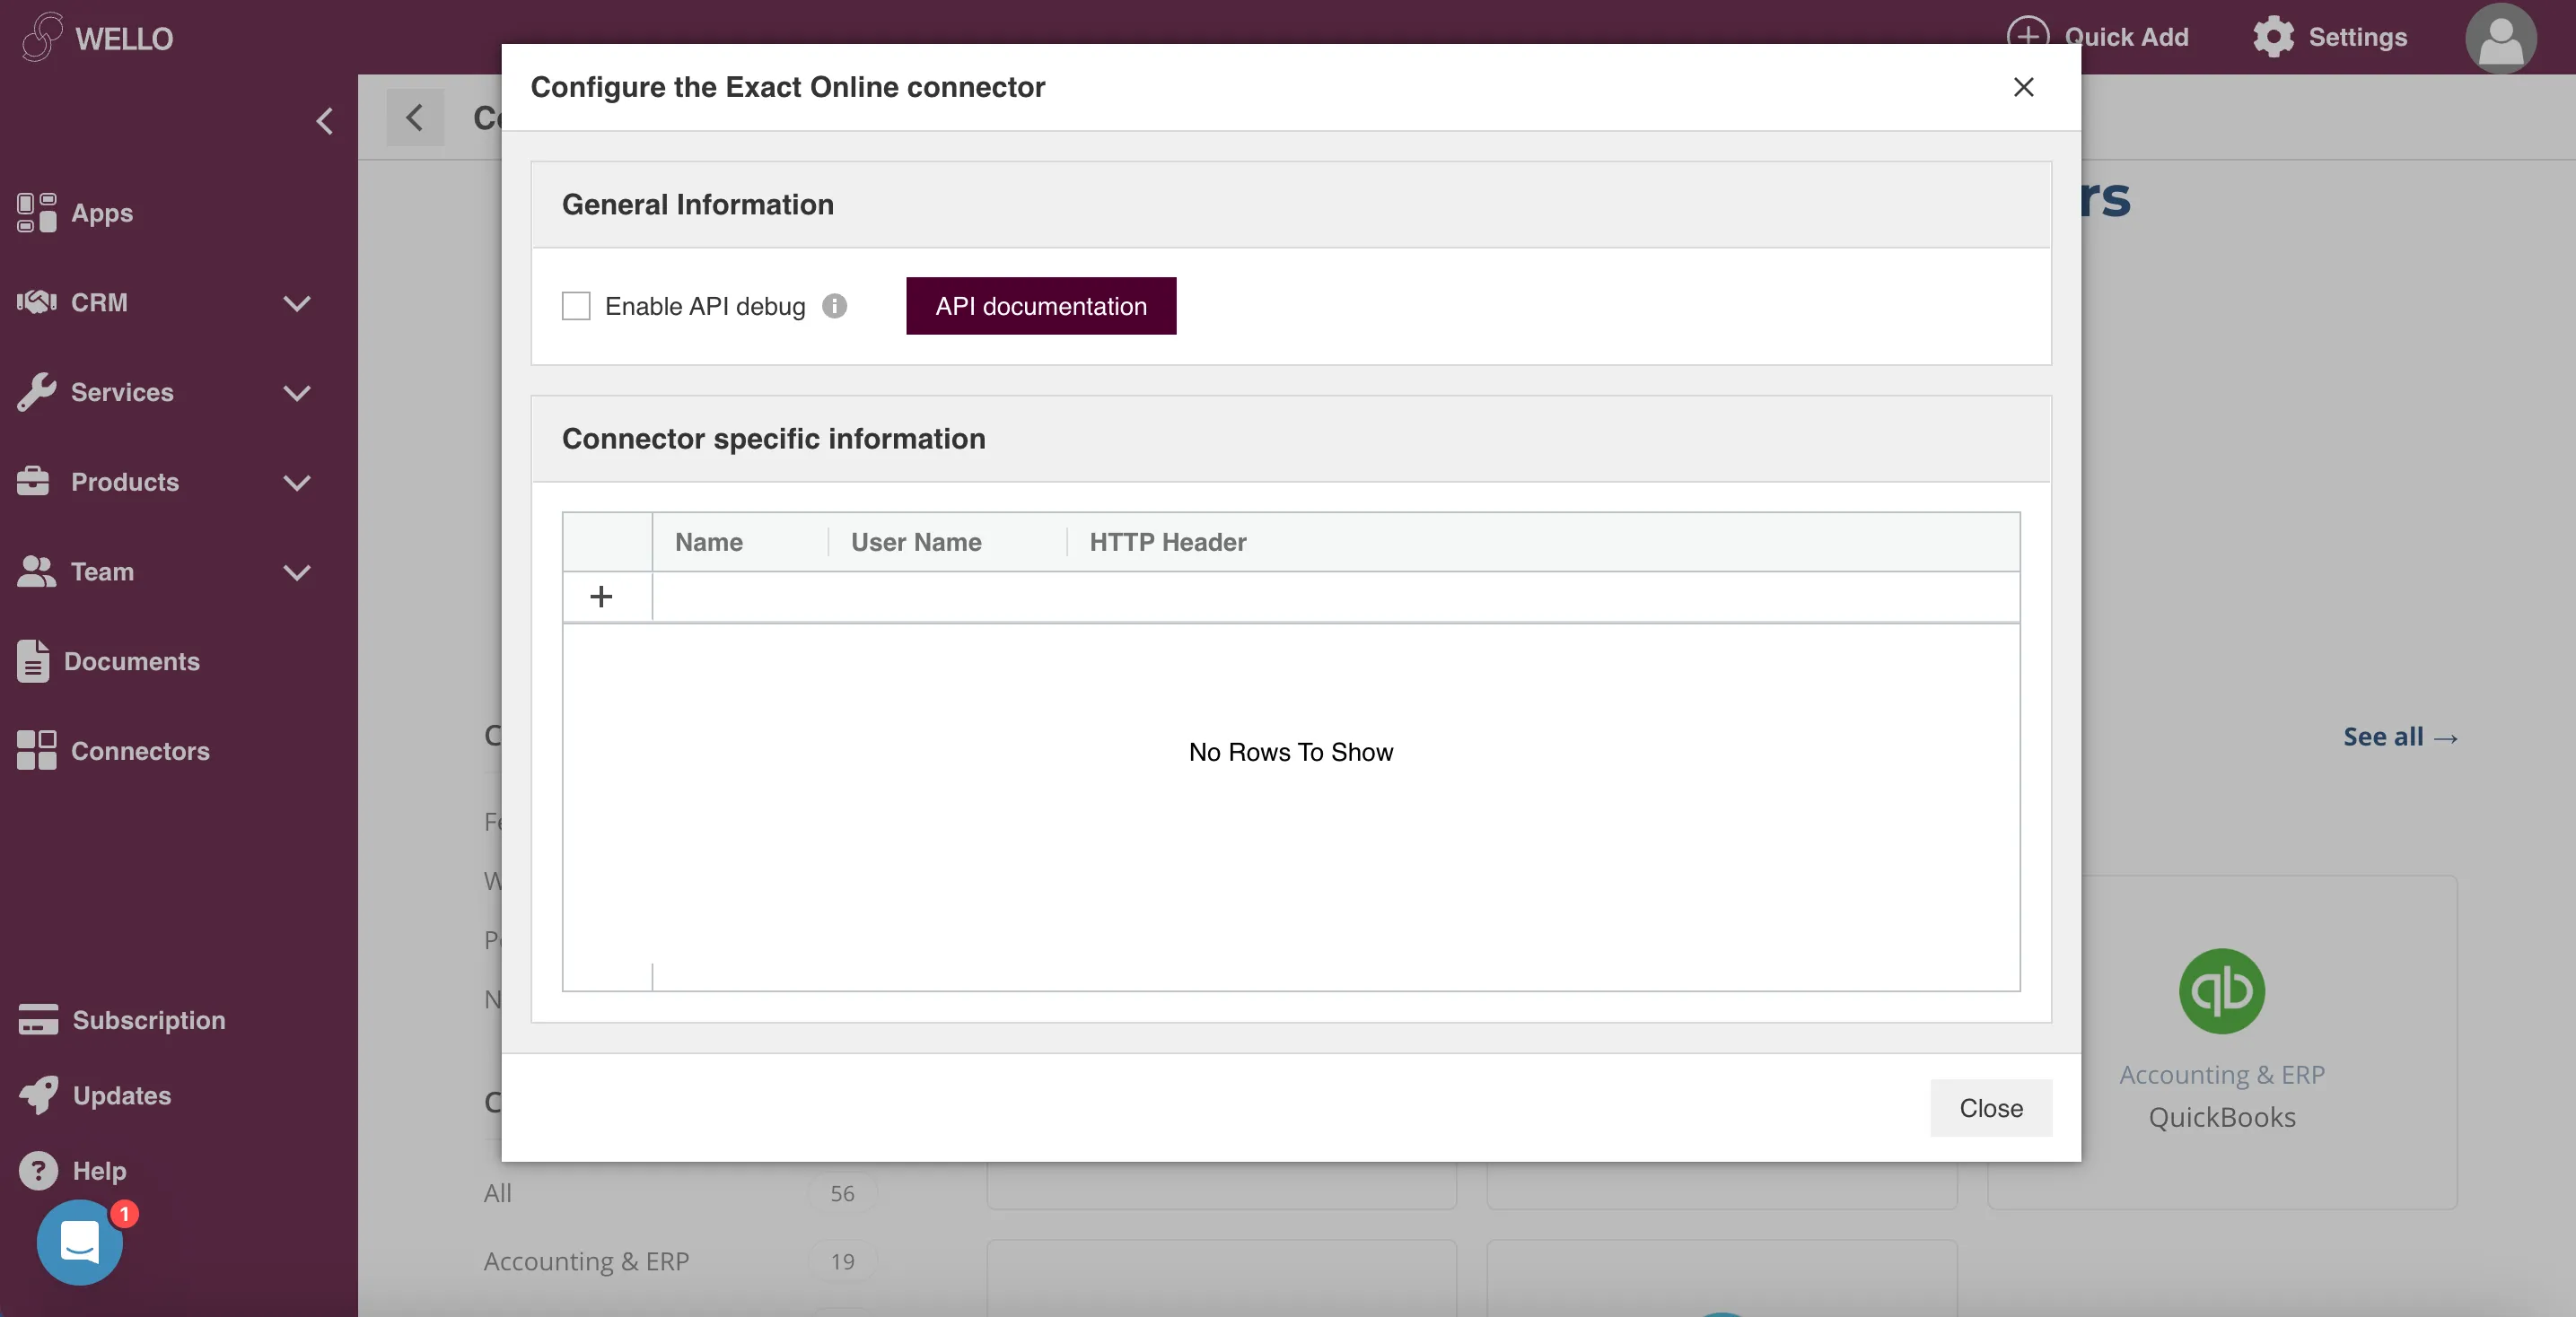Close the dialog with the X icon
The height and width of the screenshot is (1317, 2576).
pos(2023,87)
